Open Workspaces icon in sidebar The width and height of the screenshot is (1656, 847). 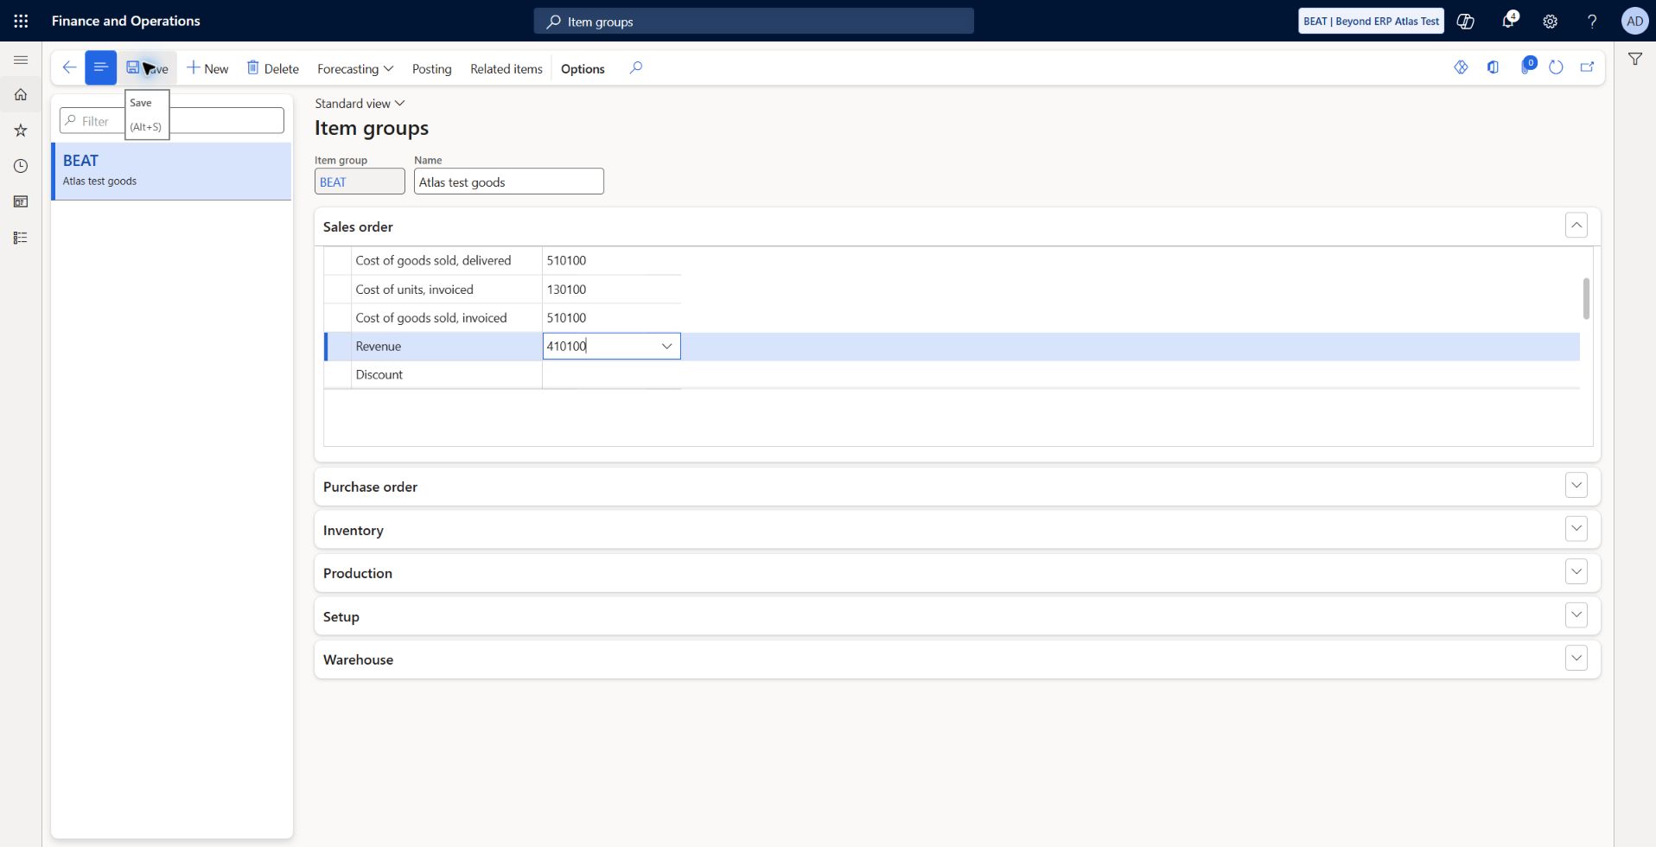pos(21,201)
